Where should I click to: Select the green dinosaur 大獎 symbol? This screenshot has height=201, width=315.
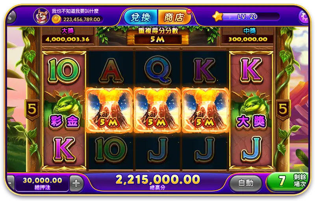tap(251, 110)
